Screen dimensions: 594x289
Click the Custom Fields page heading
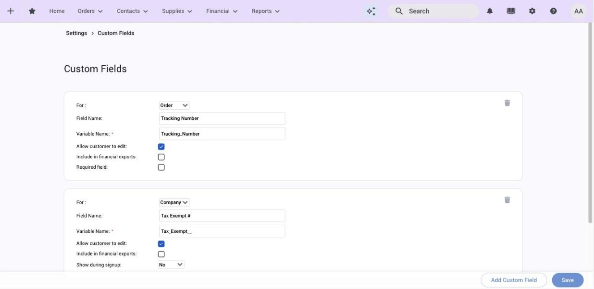point(95,69)
